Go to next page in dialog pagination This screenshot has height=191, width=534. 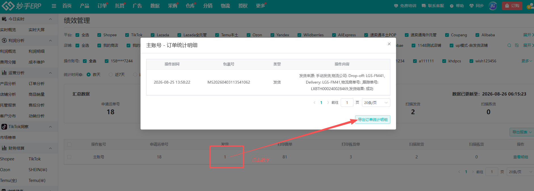pos(328,103)
